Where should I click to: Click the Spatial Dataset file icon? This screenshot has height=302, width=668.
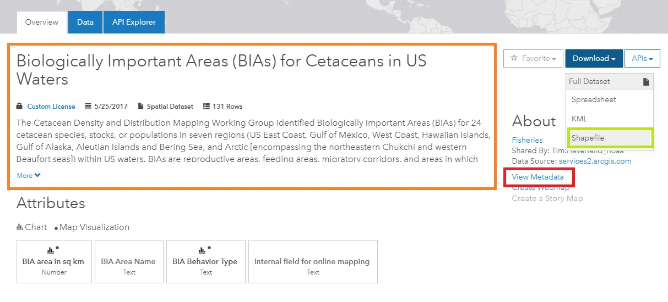pos(141,107)
